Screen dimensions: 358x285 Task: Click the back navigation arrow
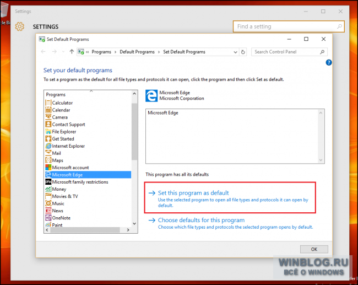[x=43, y=52]
